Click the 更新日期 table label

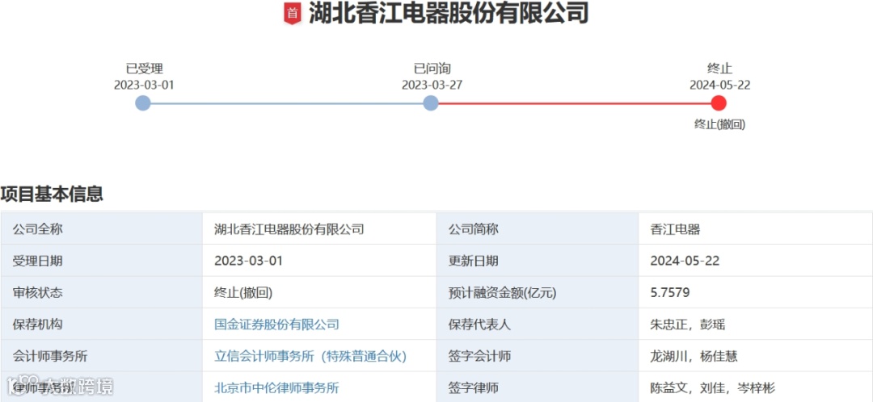(x=473, y=261)
